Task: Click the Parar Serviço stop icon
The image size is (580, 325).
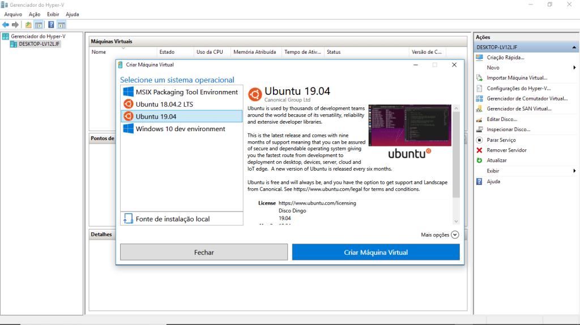Action: tap(479, 140)
